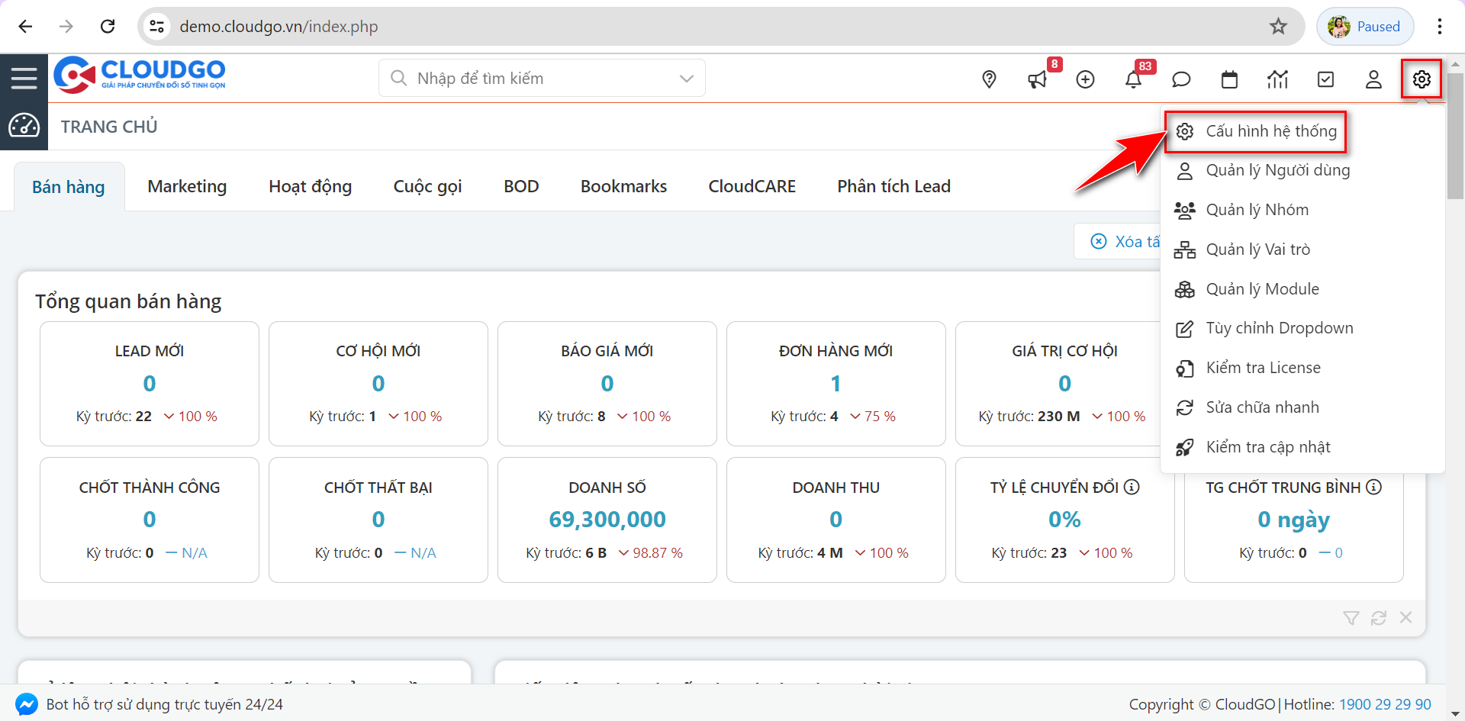Click the user profile icon
This screenshot has width=1465, height=721.
1373,79
